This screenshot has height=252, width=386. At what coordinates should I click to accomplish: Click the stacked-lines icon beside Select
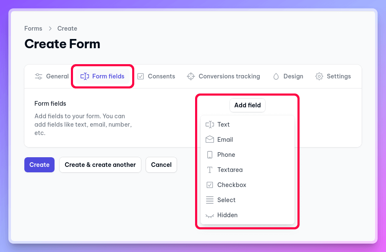point(210,200)
